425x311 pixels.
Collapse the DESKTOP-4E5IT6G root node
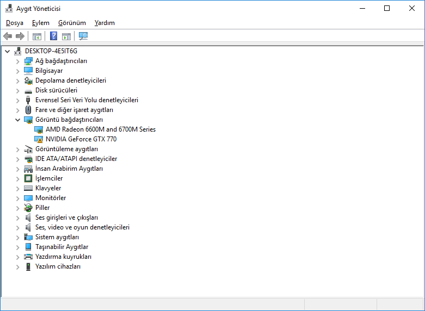click(7, 51)
